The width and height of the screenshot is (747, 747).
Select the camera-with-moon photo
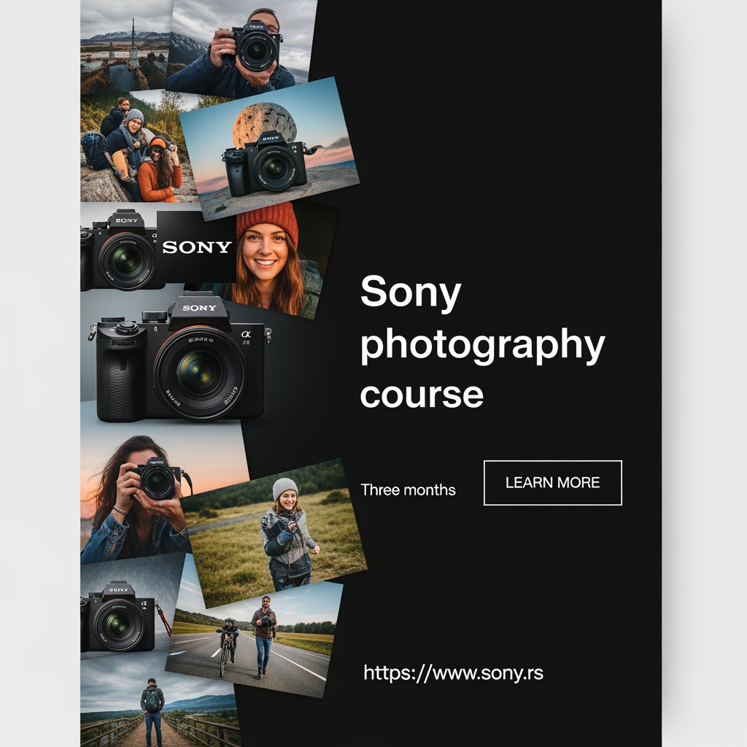[270, 149]
